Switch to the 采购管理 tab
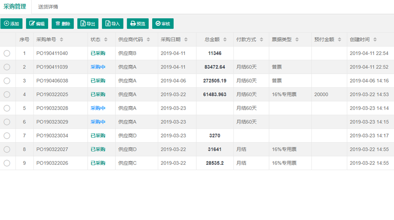 point(15,7)
